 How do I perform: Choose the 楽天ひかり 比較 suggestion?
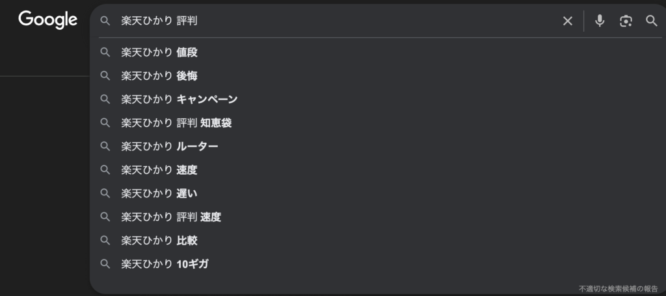(159, 240)
